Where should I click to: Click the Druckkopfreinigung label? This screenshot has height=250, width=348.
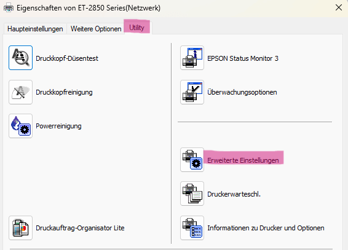[64, 92]
